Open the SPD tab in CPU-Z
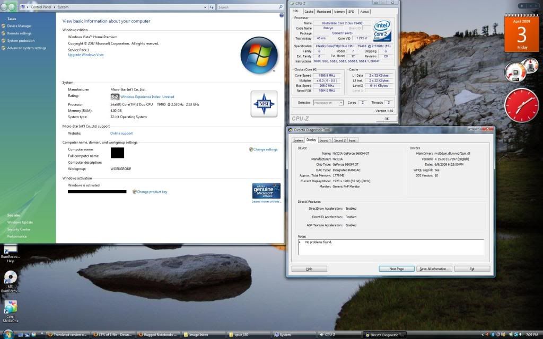Image resolution: width=543 pixels, height=339 pixels. click(x=351, y=12)
